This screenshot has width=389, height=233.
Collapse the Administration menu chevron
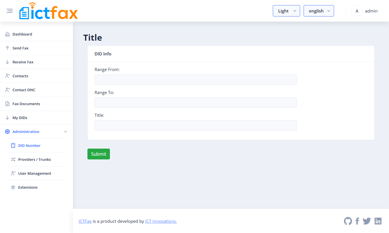(x=65, y=132)
